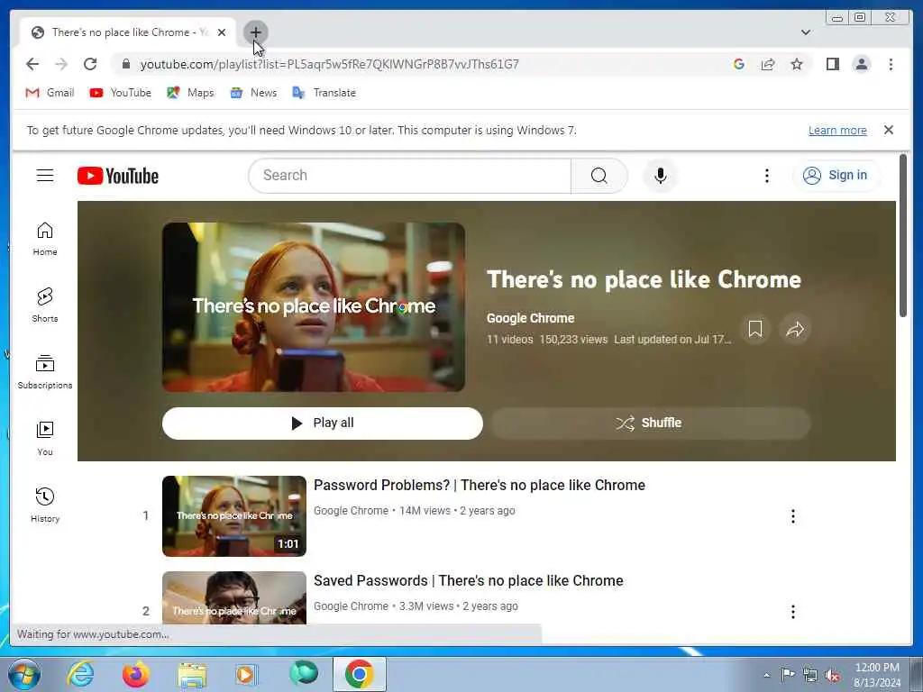Open options for Password Problems video
Image resolution: width=923 pixels, height=692 pixels.
pyautogui.click(x=793, y=516)
